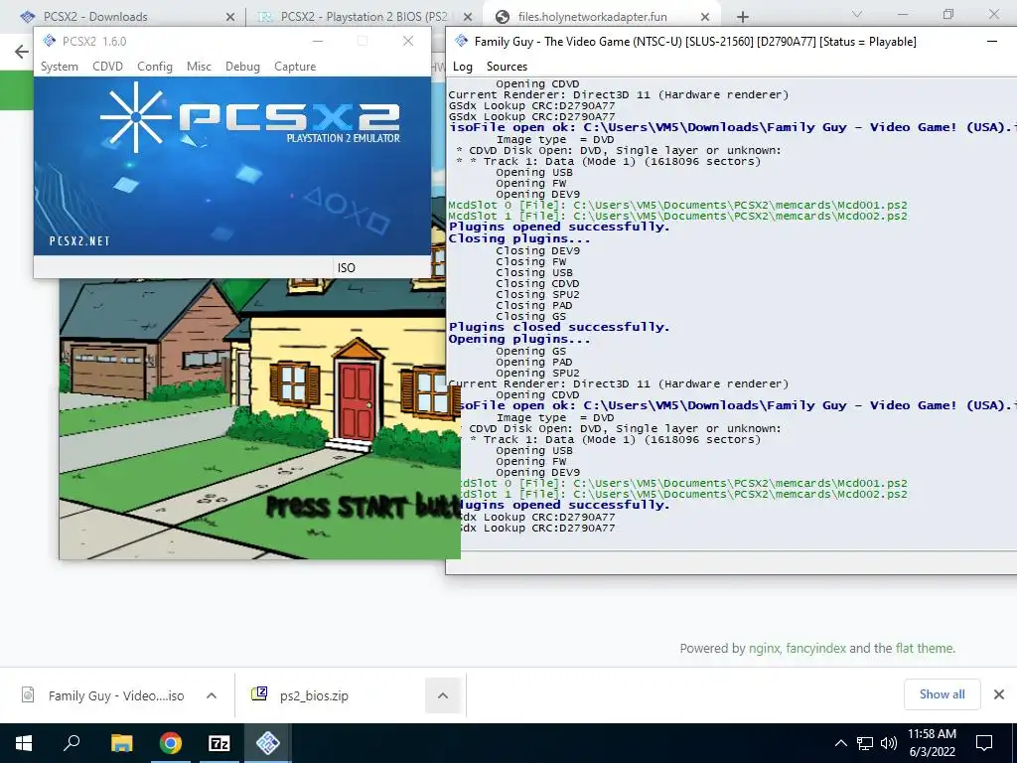Open the Log menu in console window
Viewport: 1017px width, 763px height.
pyautogui.click(x=463, y=67)
